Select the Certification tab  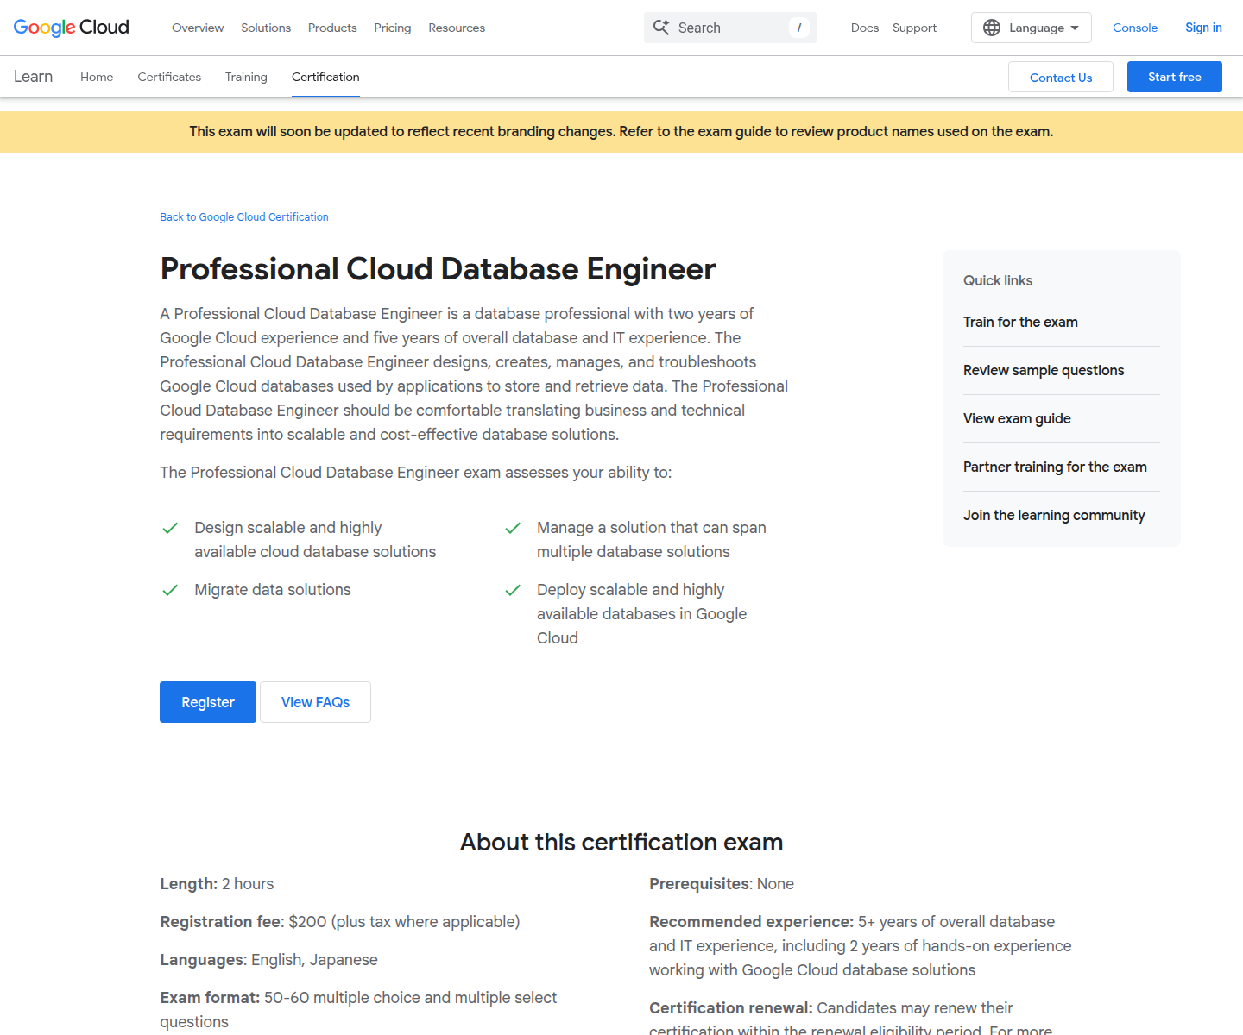tap(325, 77)
